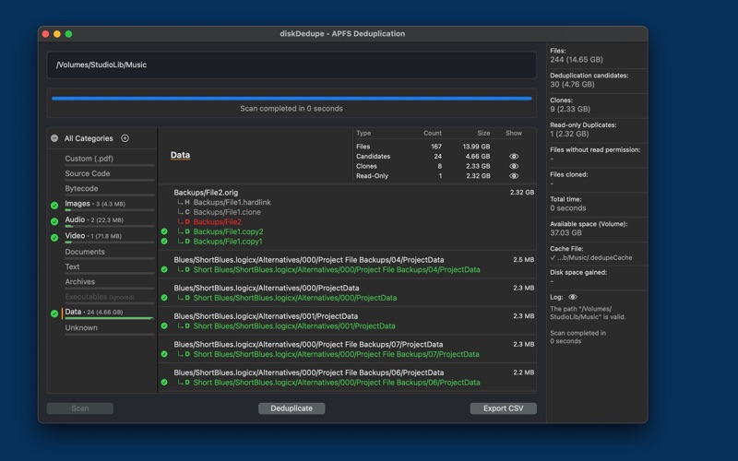Toggle checkmark for Backups/06/ProjectData duplicate

point(164,383)
